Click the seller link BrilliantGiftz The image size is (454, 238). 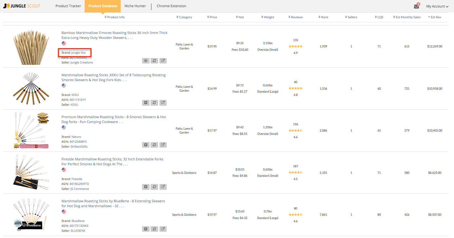79,147
